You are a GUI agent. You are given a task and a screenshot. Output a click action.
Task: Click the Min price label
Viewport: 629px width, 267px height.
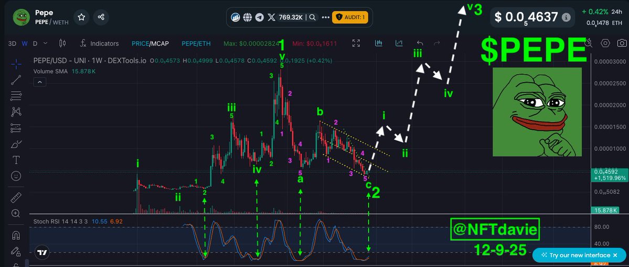pos(315,43)
